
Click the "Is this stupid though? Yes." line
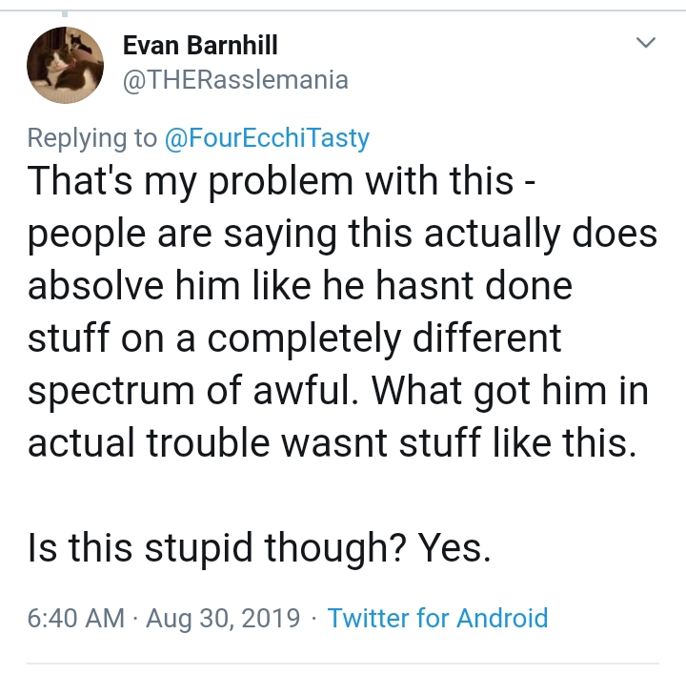[x=259, y=547]
